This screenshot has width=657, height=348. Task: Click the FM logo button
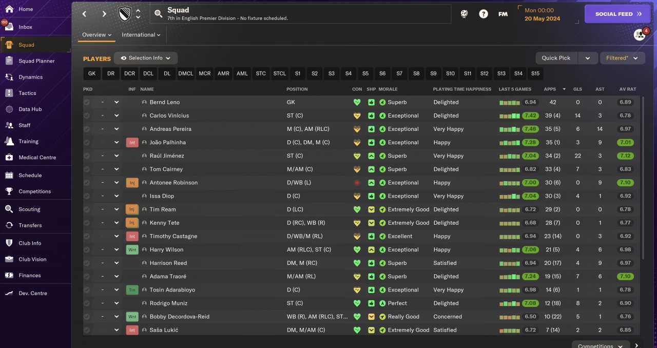point(503,14)
